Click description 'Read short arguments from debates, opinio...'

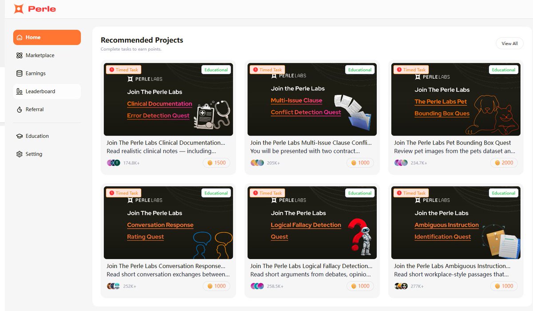point(310,275)
